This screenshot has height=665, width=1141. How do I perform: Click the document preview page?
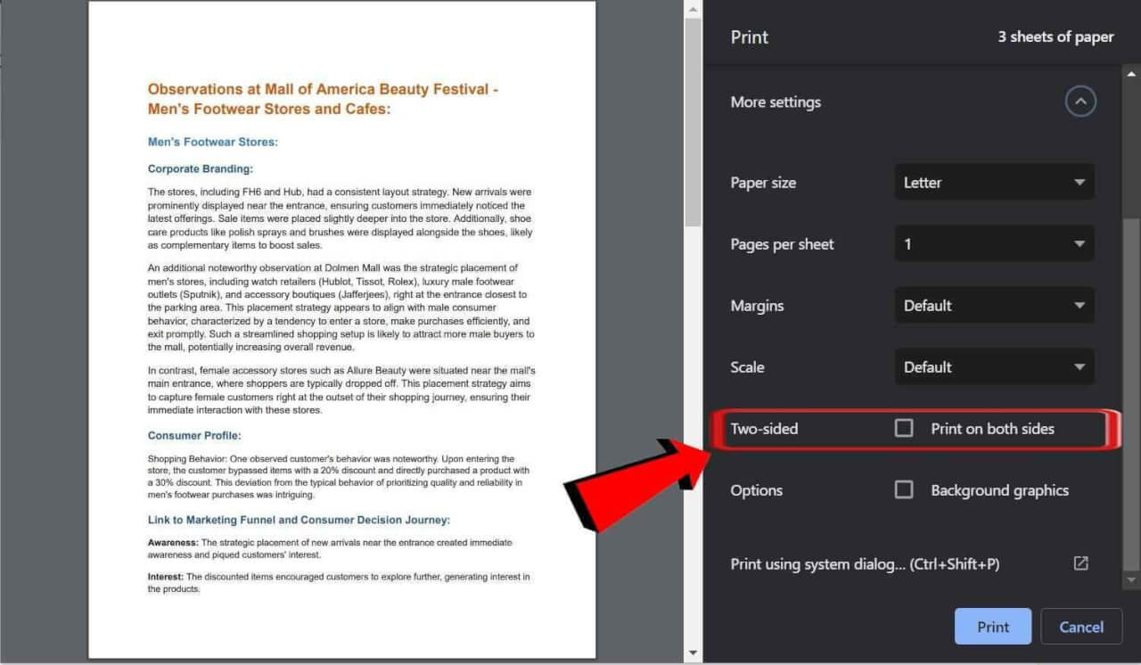click(x=341, y=330)
